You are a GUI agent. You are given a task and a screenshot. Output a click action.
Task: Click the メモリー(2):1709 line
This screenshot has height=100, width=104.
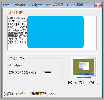(17, 42)
